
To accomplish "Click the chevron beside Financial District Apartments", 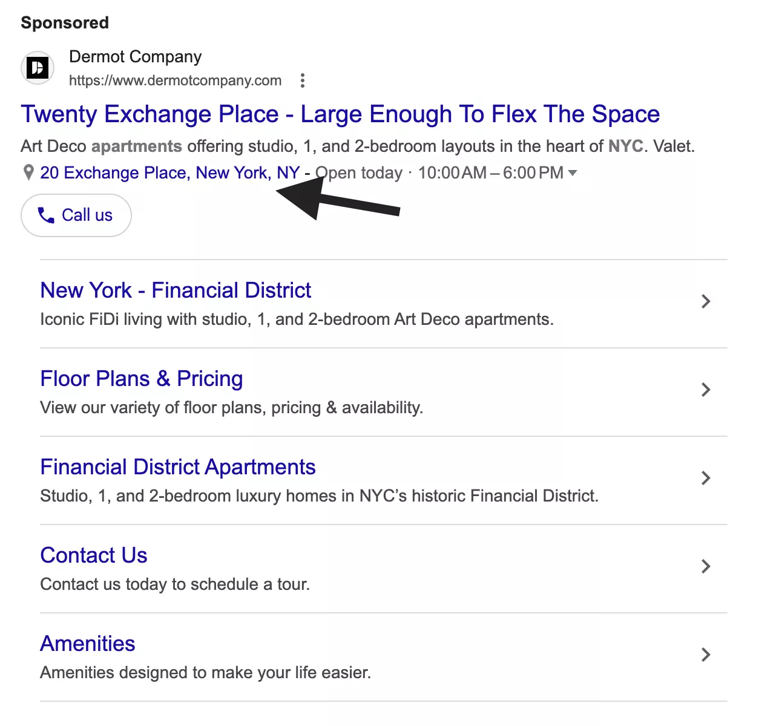I will (706, 478).
